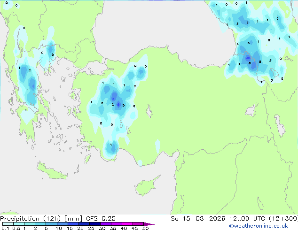
Task: Click the 2 mm legend color box
Action: coord(40,224)
